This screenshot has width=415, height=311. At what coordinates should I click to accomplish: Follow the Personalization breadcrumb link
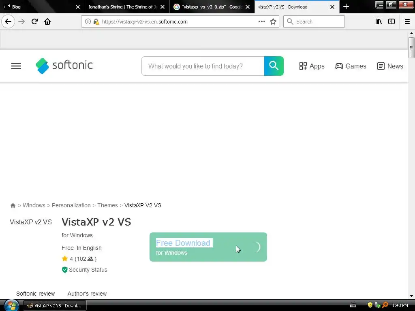pyautogui.click(x=71, y=205)
